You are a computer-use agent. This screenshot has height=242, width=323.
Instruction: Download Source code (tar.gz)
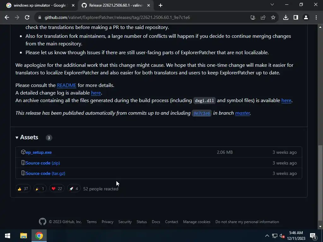pos(45,174)
